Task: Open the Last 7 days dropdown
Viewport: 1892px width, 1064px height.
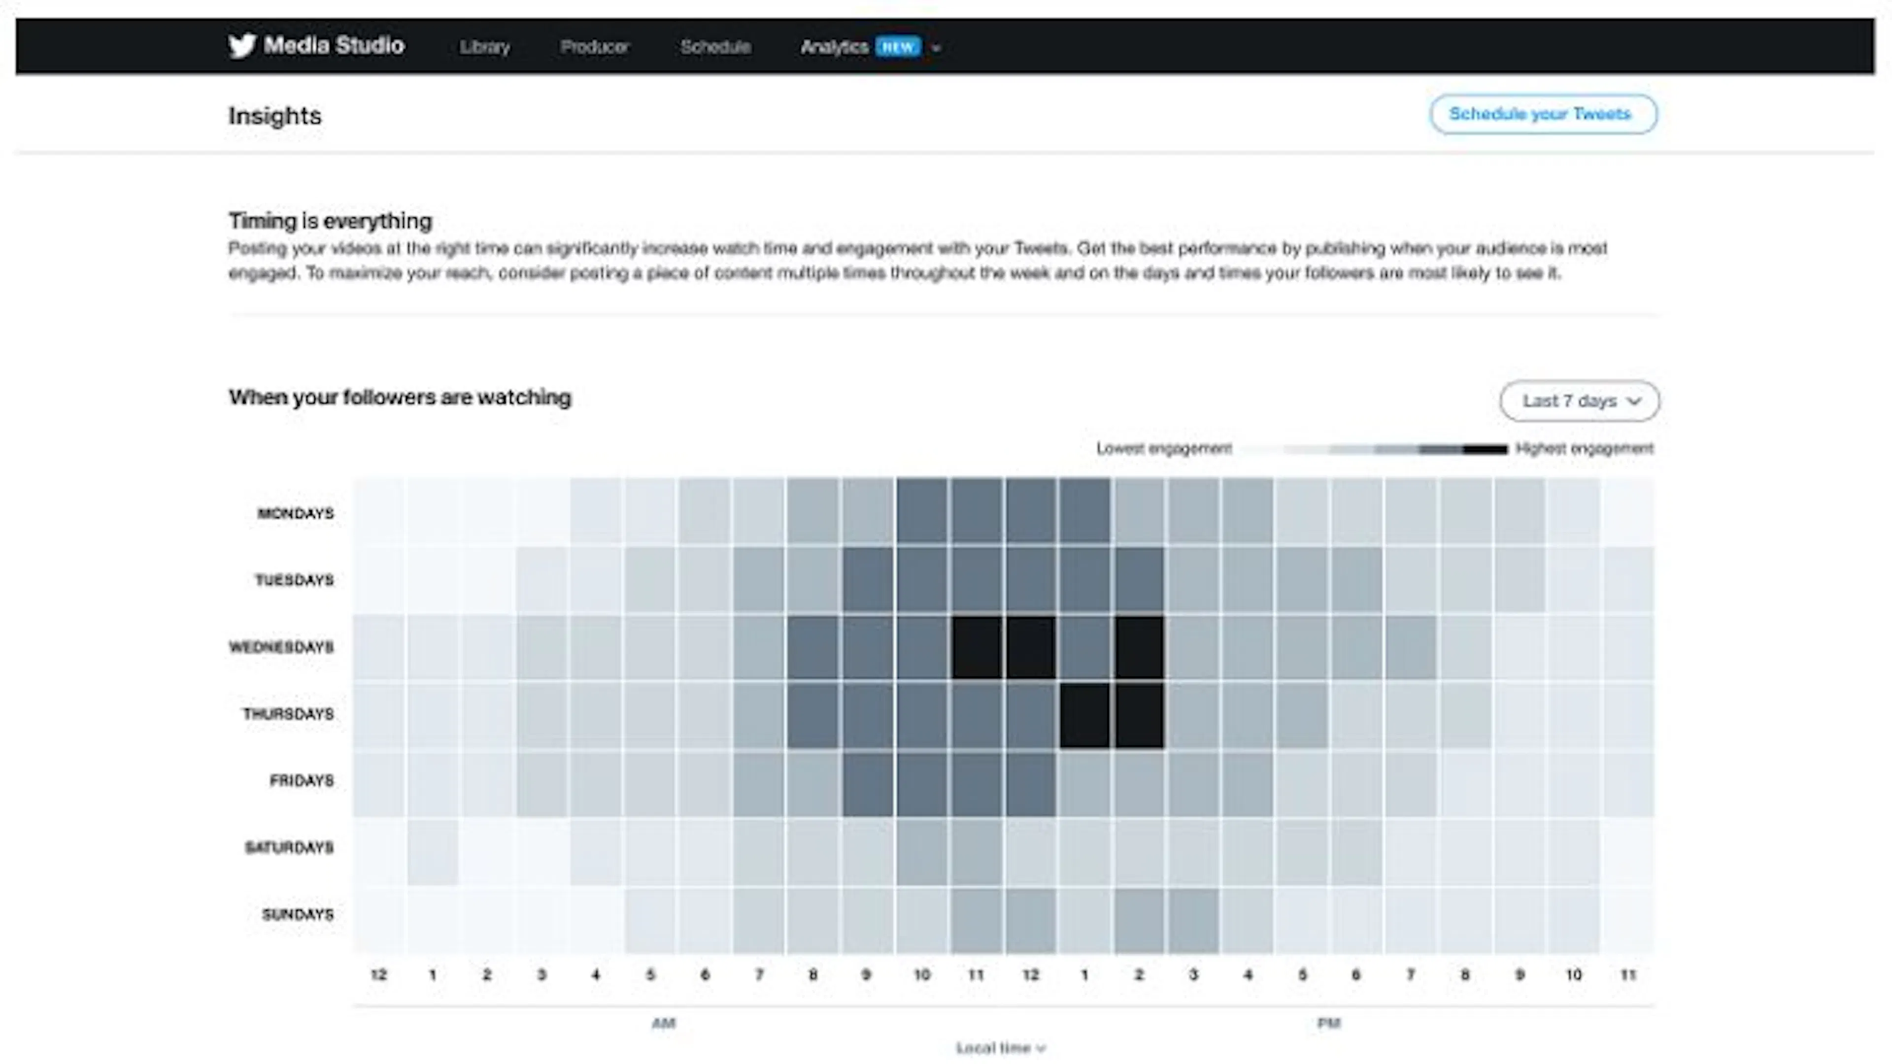Action: click(x=1579, y=401)
